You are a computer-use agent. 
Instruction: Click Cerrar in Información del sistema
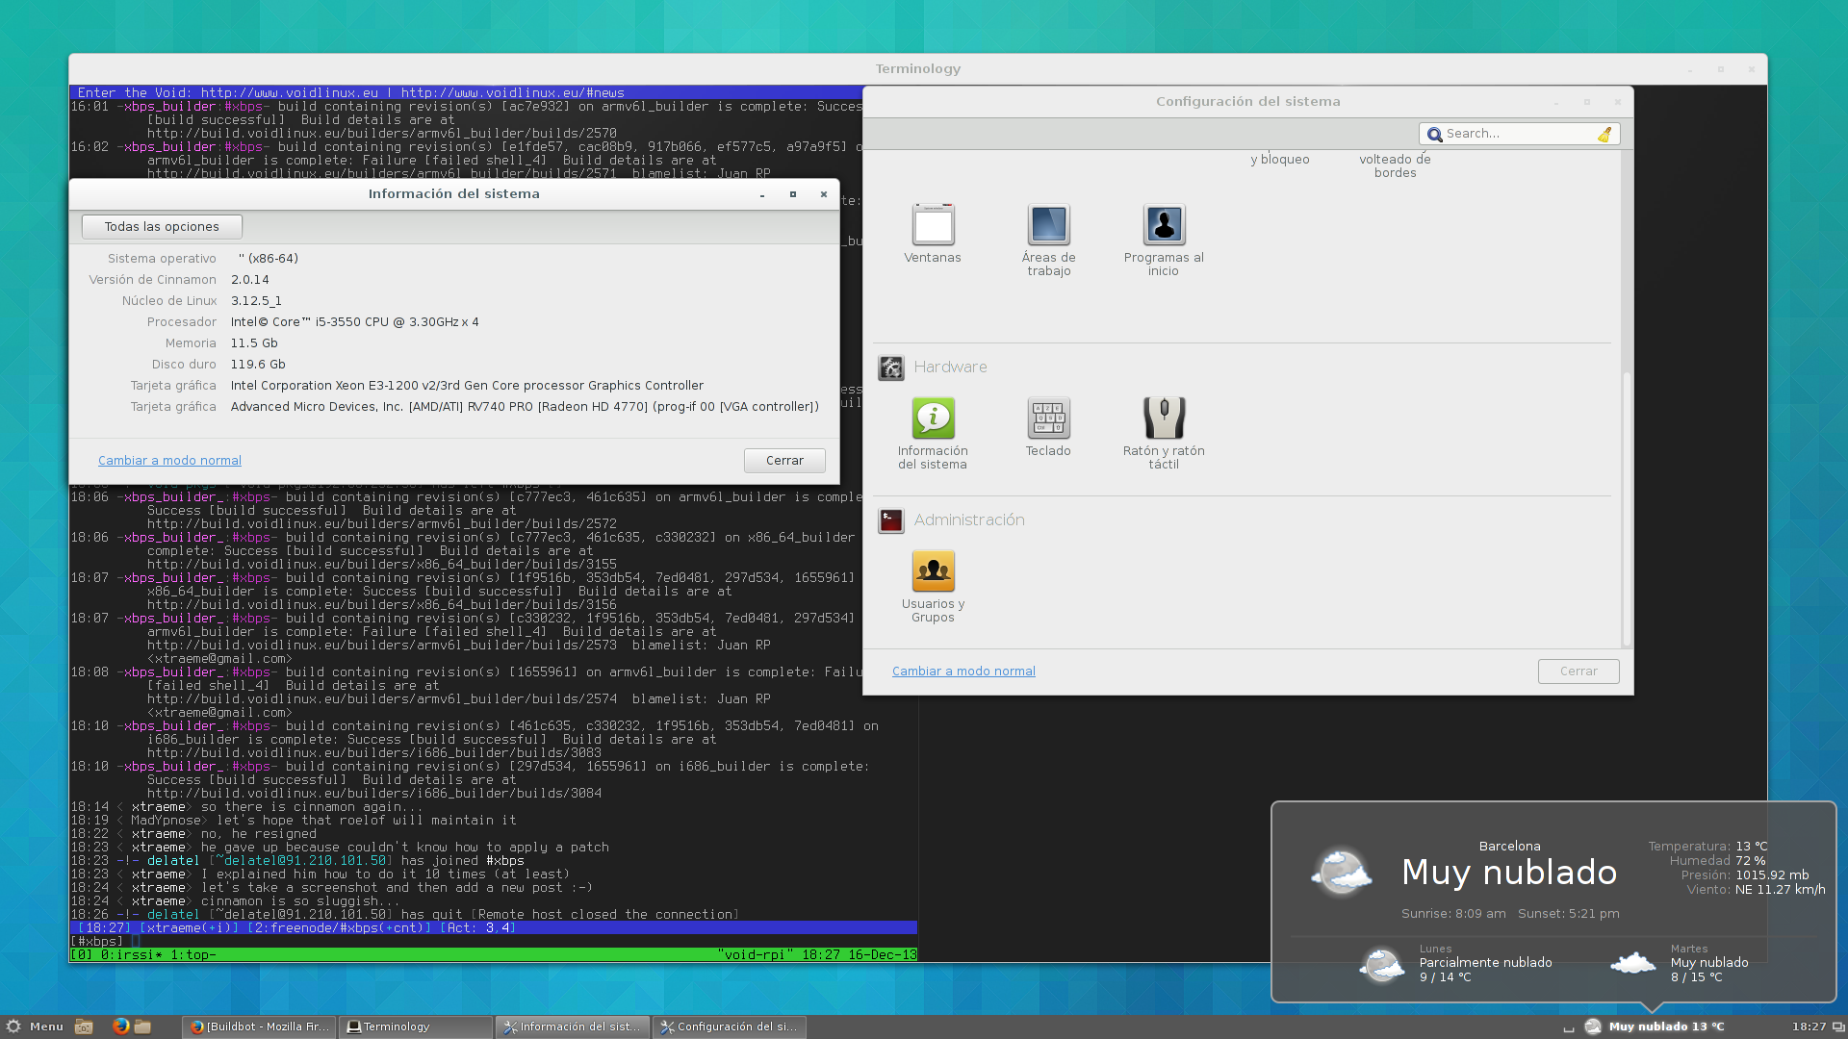784,461
